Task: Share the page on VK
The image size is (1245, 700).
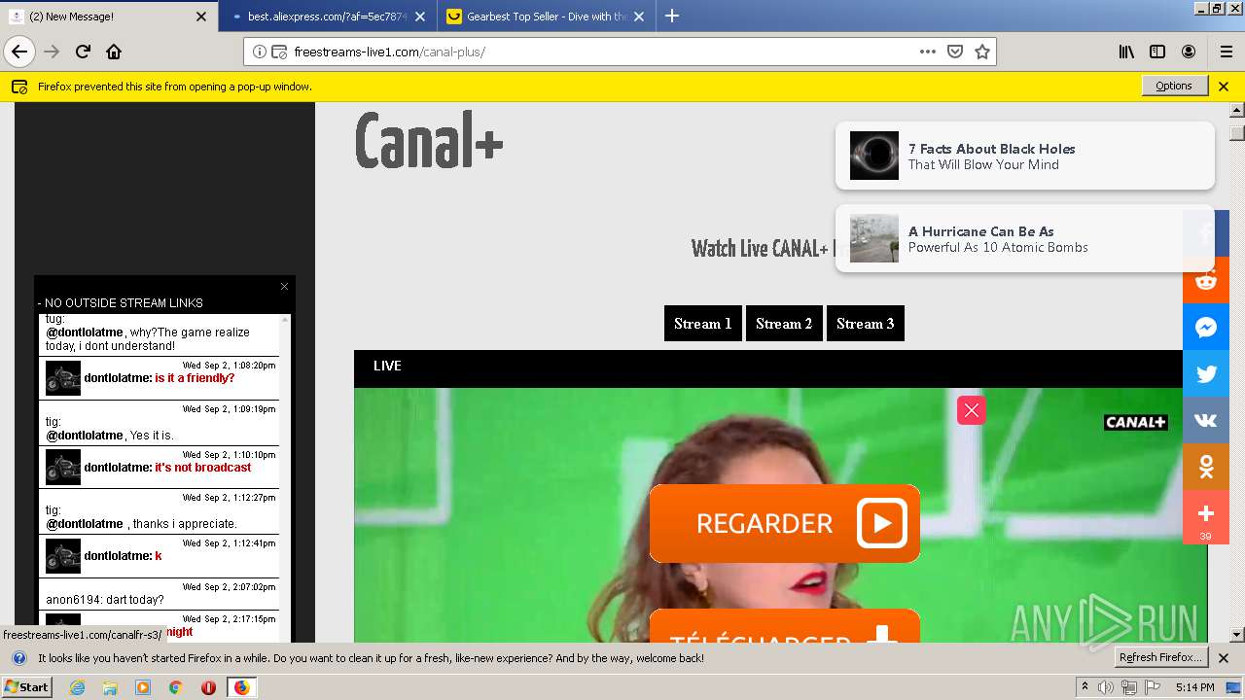Action: (x=1206, y=420)
